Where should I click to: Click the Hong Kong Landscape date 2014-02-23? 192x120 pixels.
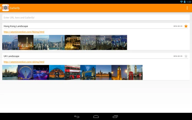[178, 26]
